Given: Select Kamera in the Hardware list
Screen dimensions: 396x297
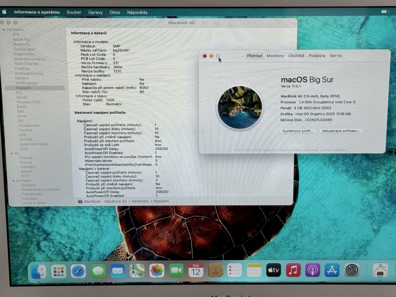Looking at the screenshot, I should 22,78.
